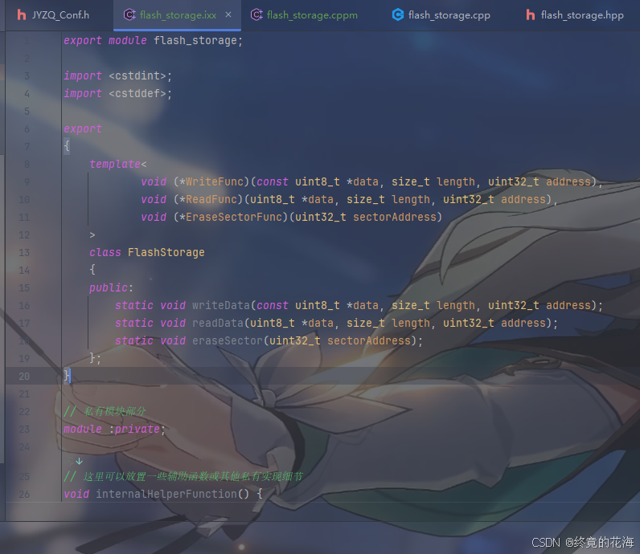Click the closing brace on line 20
The image size is (640, 554).
click(x=67, y=376)
